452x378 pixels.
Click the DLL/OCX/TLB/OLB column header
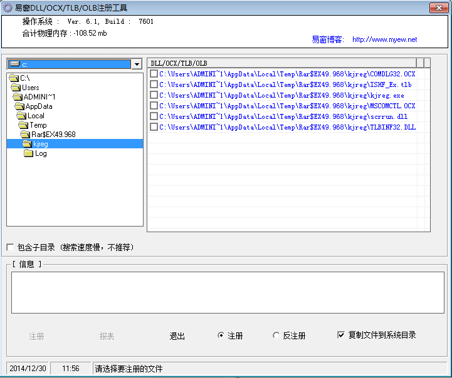[x=282, y=63]
